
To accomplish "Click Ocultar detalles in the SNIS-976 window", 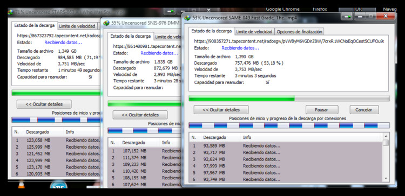I will click(x=140, y=115).
